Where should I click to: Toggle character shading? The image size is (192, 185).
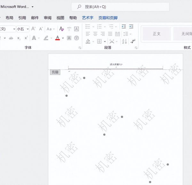(69, 38)
